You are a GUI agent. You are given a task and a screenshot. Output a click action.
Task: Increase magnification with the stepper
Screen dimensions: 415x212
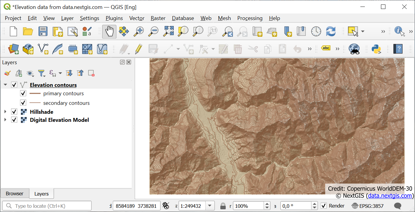point(267,204)
